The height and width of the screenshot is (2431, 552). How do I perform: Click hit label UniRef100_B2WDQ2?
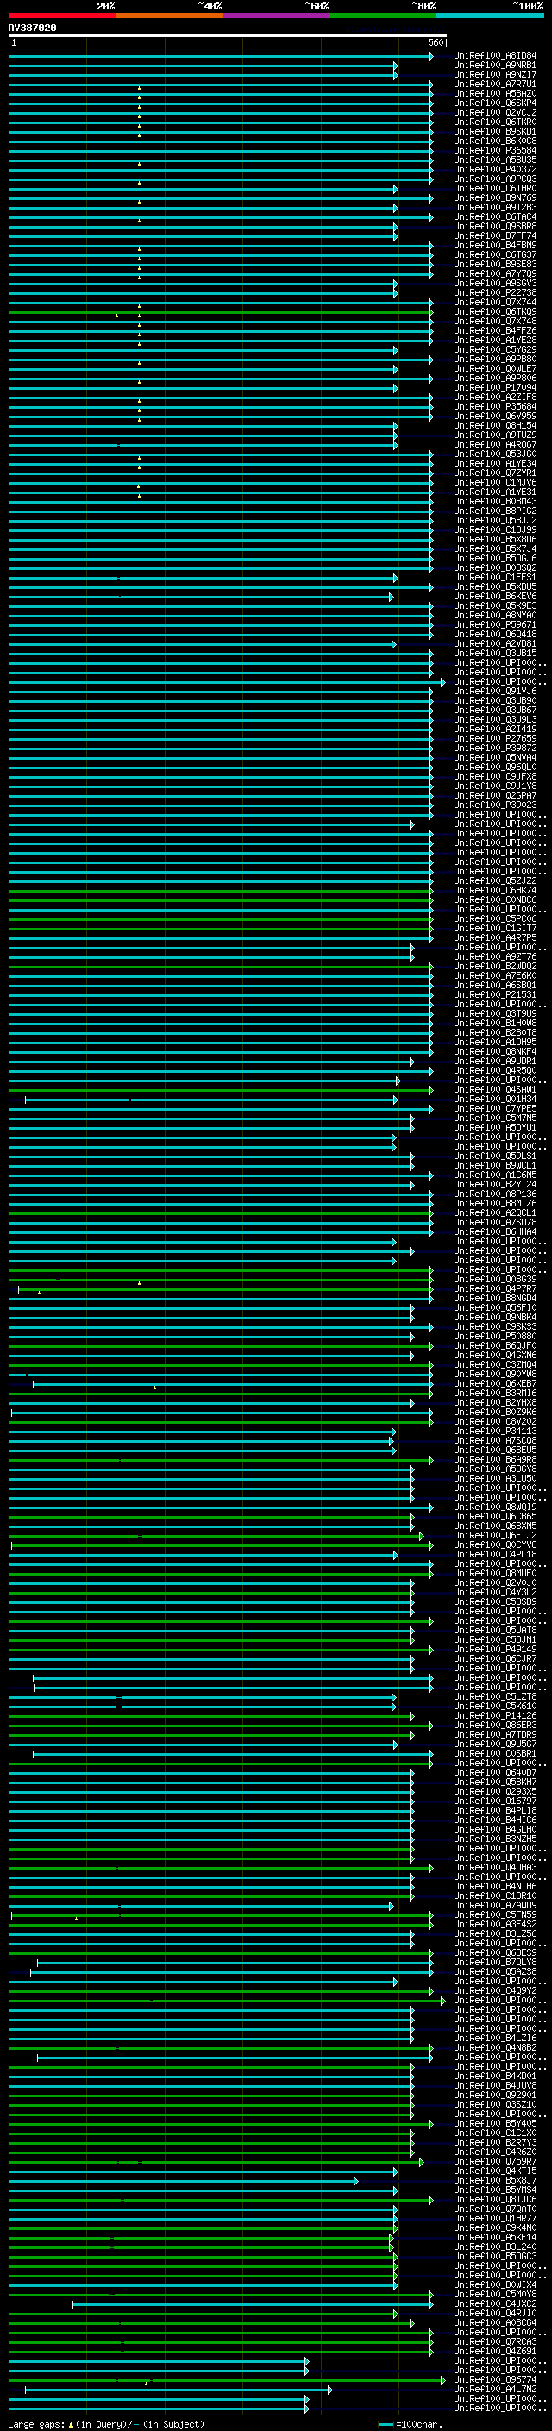pos(495,967)
